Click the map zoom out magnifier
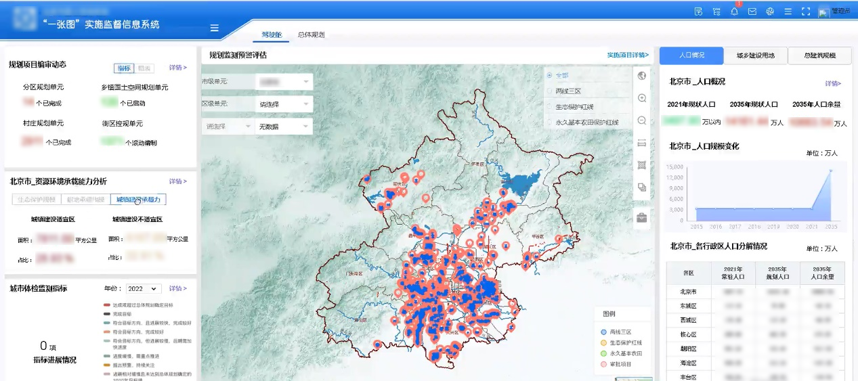 click(642, 120)
